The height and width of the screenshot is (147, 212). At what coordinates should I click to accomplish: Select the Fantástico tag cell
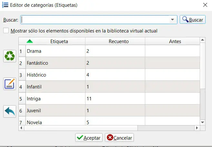click(55, 63)
